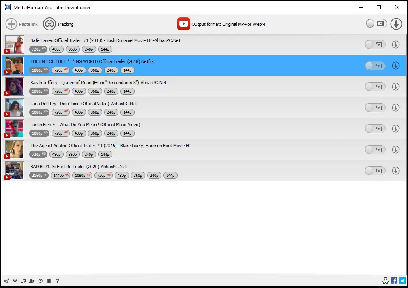
Task: Select 480p for Safe Haven trailer
Action: point(56,49)
